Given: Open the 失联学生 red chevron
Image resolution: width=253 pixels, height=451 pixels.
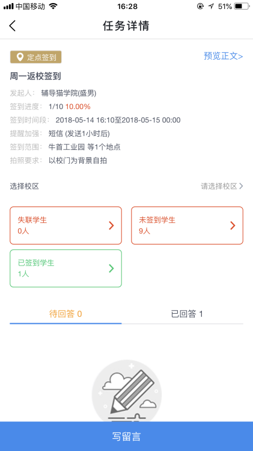Looking at the screenshot, I should [x=111, y=226].
